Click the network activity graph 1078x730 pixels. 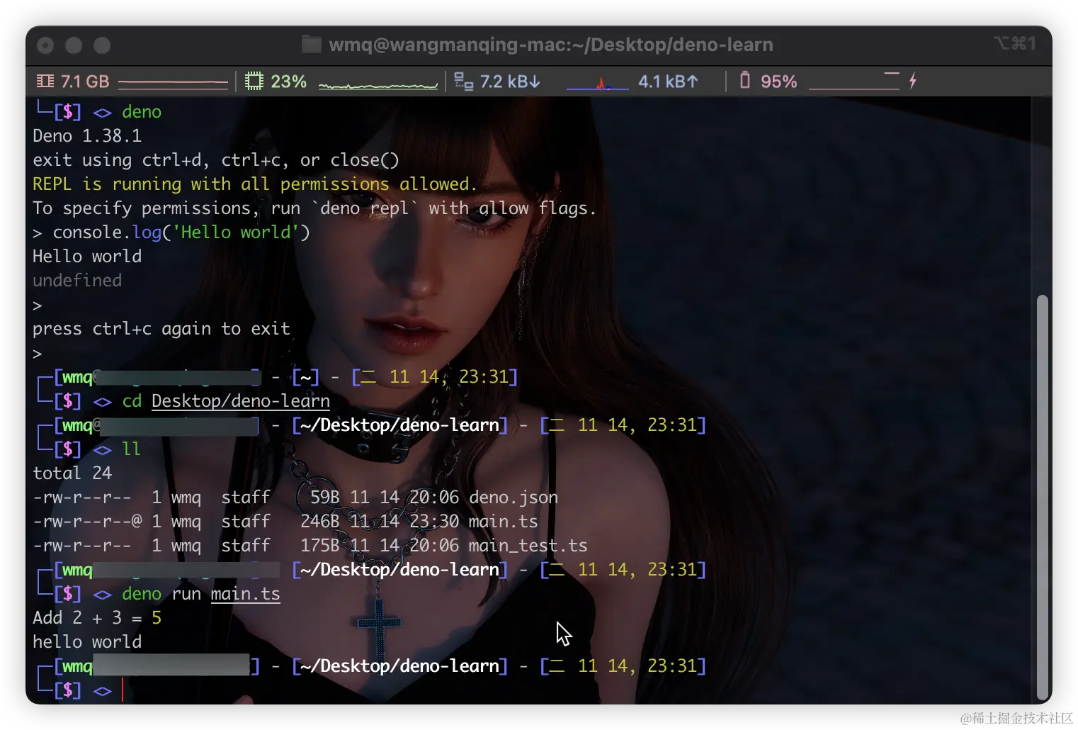point(598,84)
